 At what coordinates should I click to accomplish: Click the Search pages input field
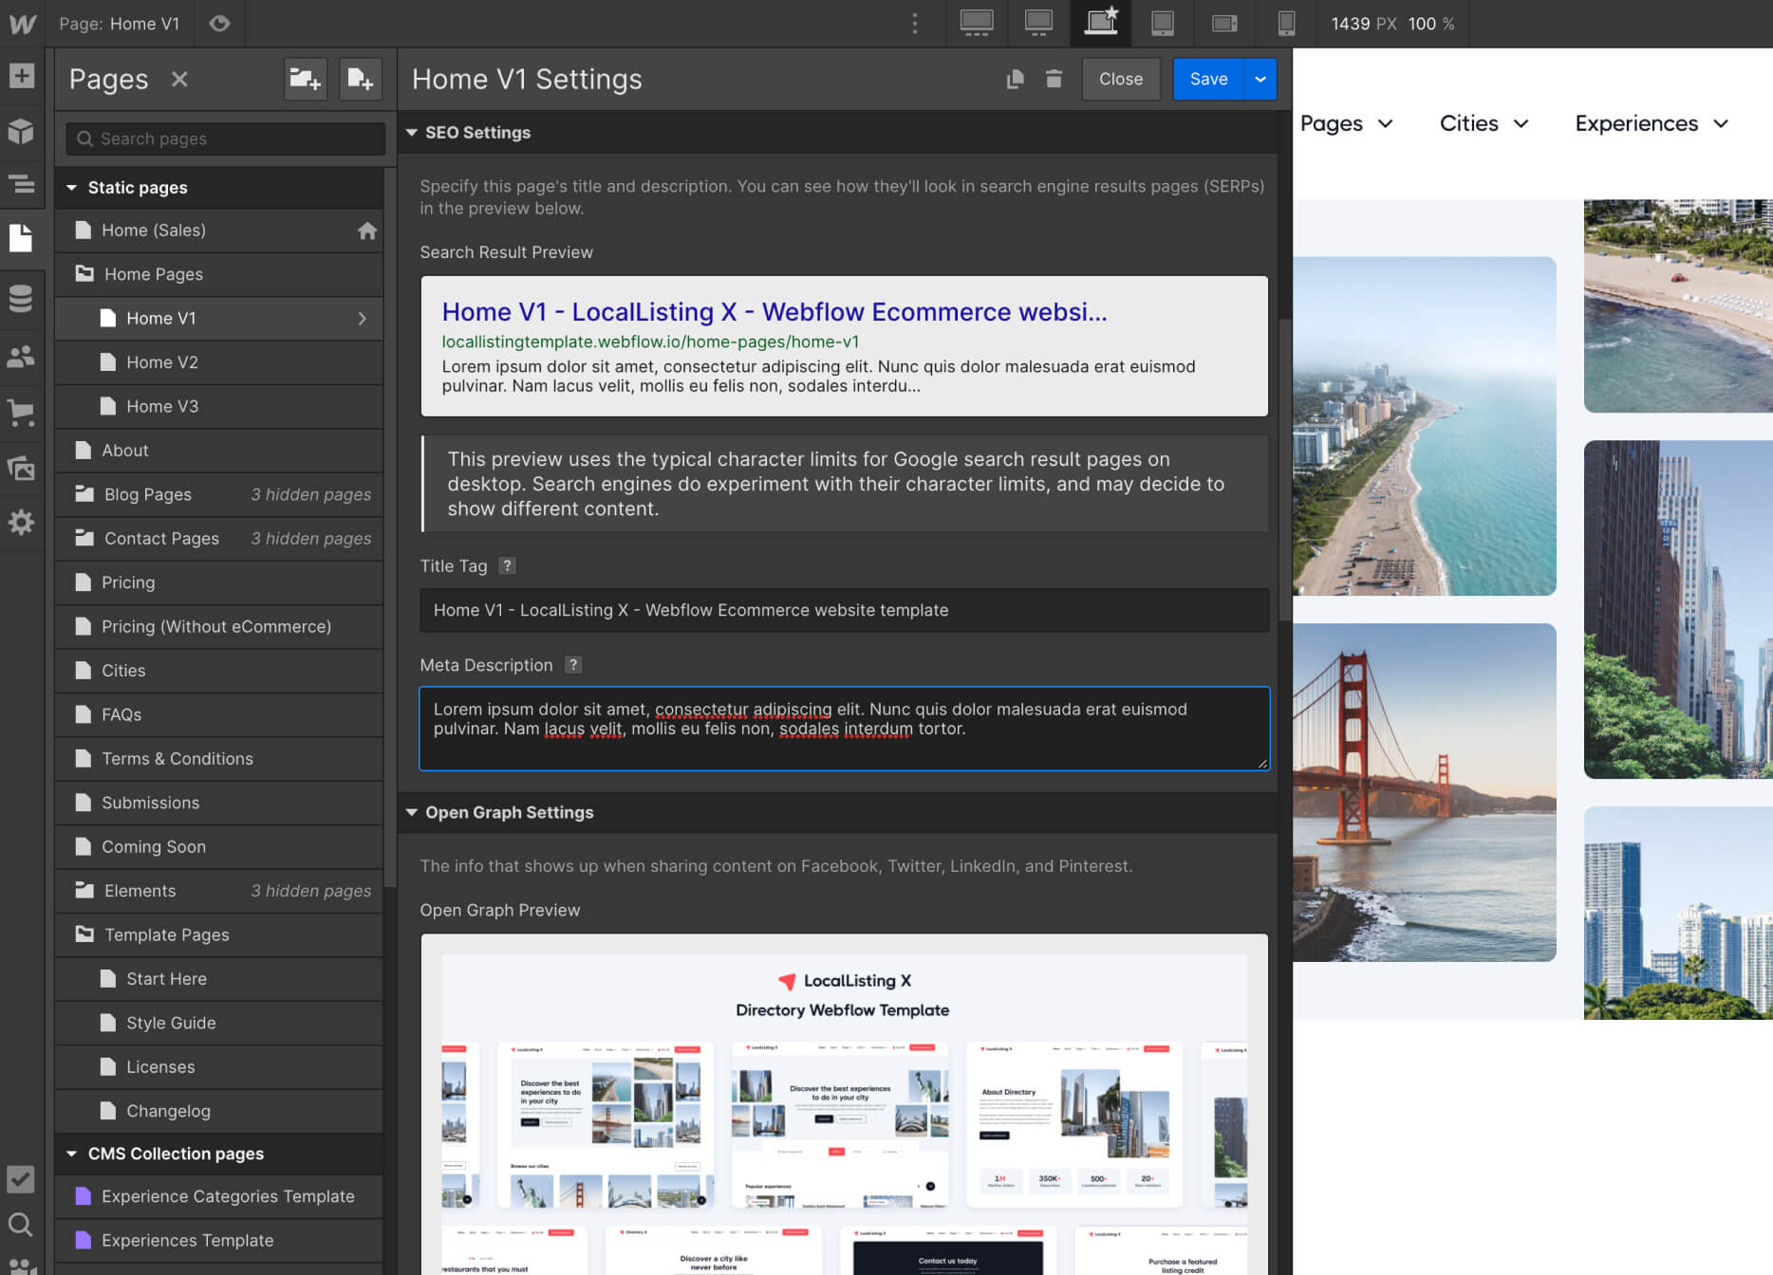pos(226,139)
